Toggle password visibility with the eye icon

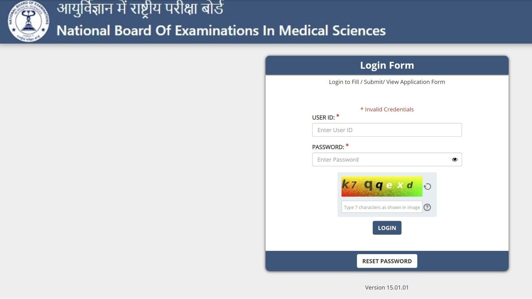click(455, 159)
